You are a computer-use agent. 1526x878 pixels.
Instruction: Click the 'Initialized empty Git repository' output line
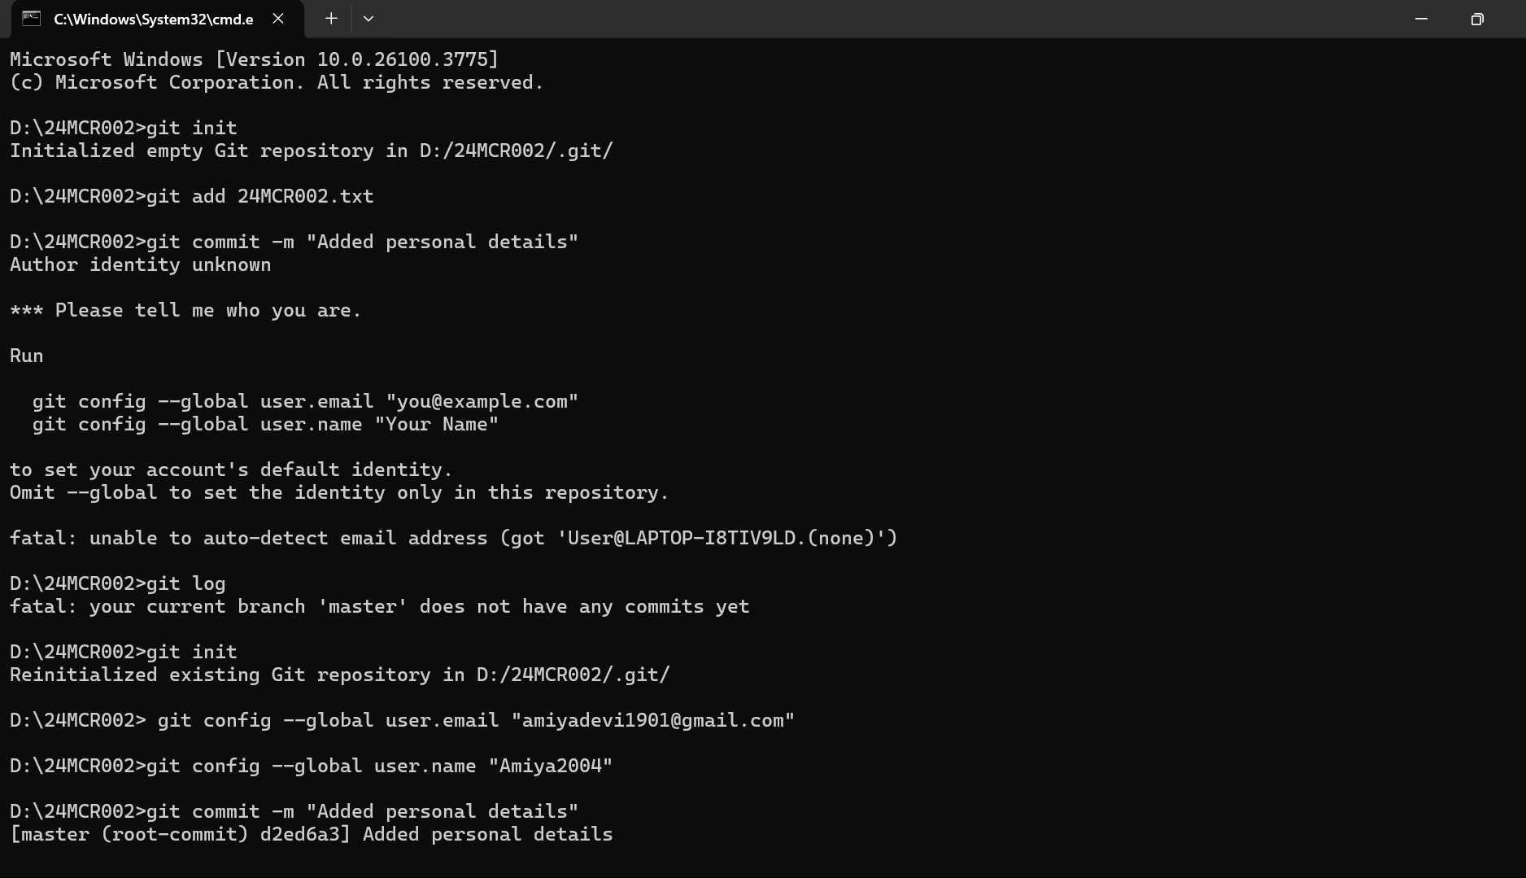(312, 151)
